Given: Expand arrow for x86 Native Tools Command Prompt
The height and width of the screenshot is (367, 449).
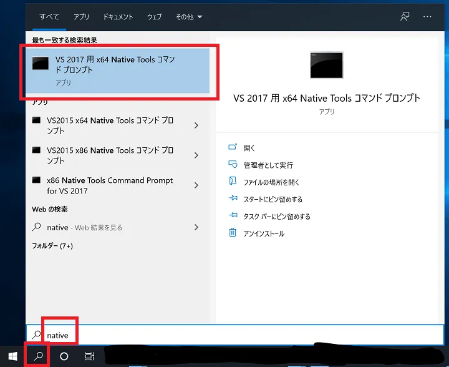Looking at the screenshot, I should pos(196,185).
